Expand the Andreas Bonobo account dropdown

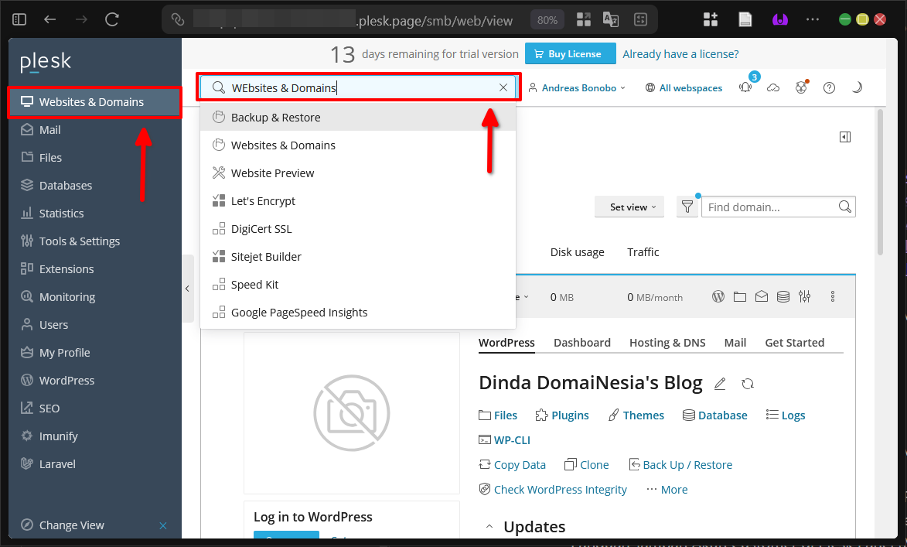577,88
